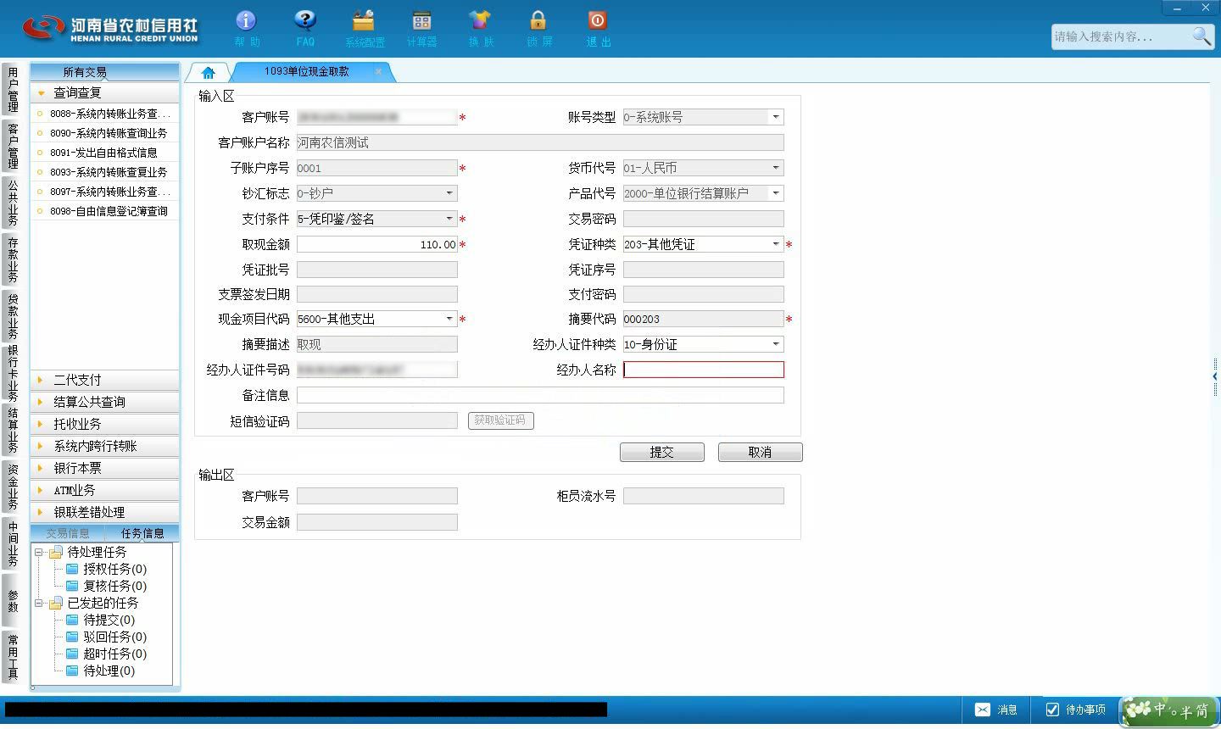Click the 获取验证码 button
The width and height of the screenshot is (1221, 729).
pyautogui.click(x=500, y=420)
